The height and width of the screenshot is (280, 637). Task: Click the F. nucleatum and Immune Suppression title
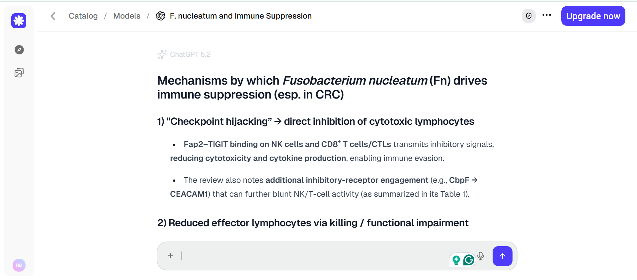point(241,16)
